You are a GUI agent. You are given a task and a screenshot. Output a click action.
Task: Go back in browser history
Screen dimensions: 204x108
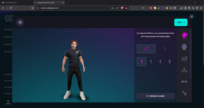(3, 8)
